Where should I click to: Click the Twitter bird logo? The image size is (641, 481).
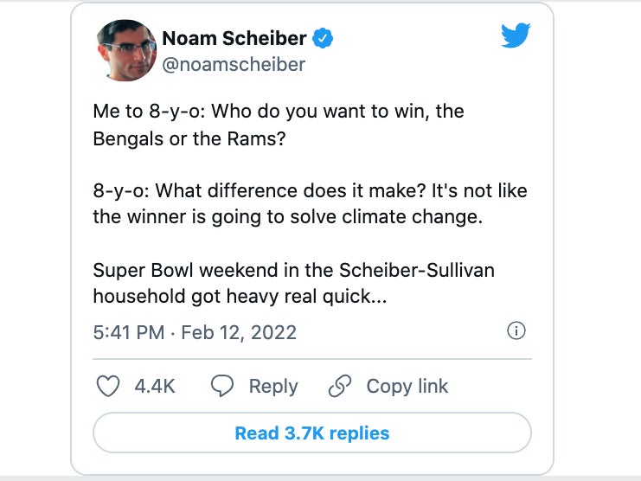[x=516, y=36]
